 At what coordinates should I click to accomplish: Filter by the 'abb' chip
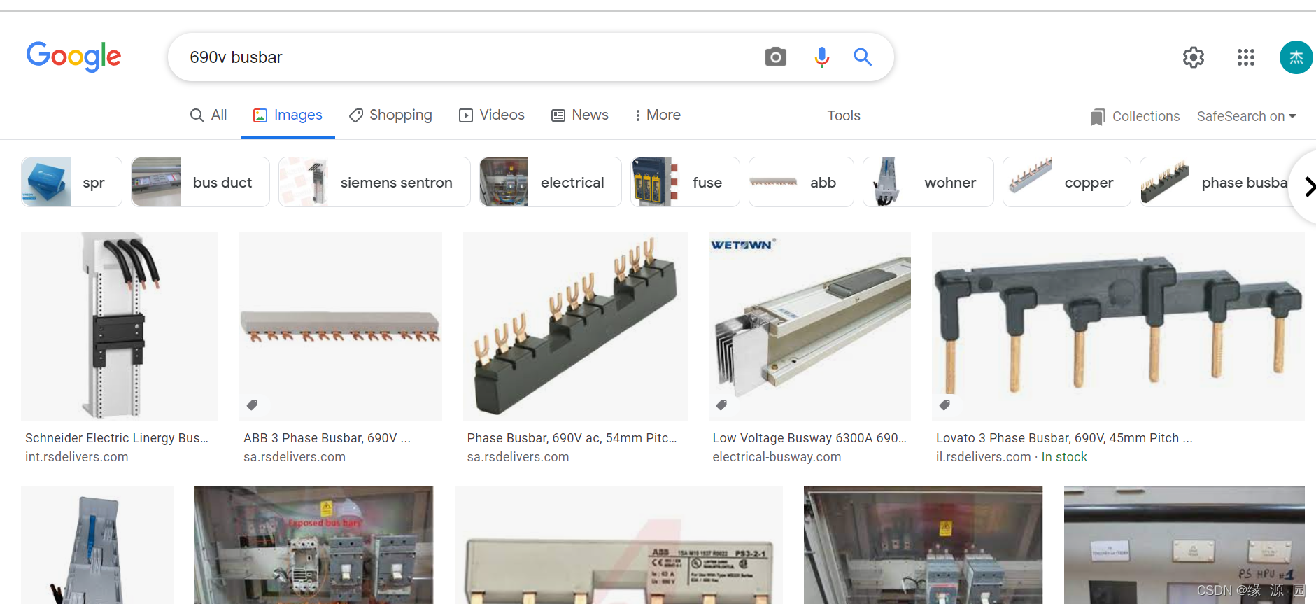coord(801,182)
